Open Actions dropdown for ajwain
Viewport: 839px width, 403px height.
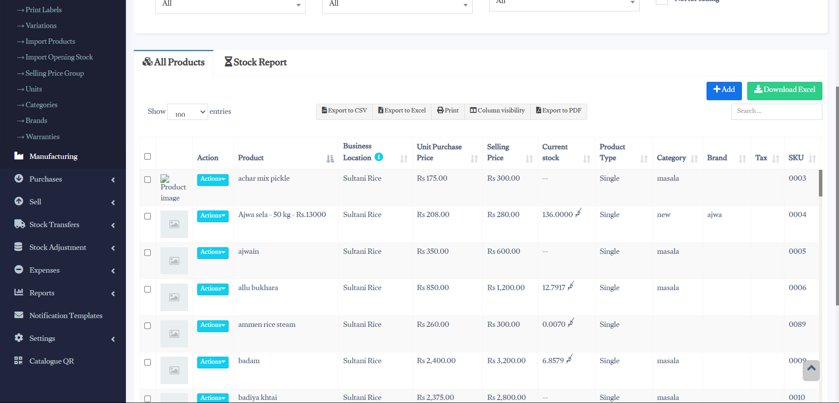click(x=212, y=252)
